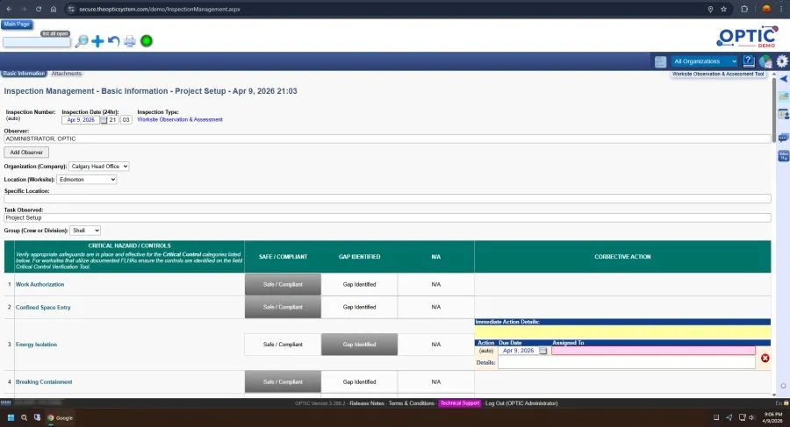The width and height of the screenshot is (790, 427).
Task: Mark Energy Isolation as Safe / Compliant
Action: coord(283,345)
